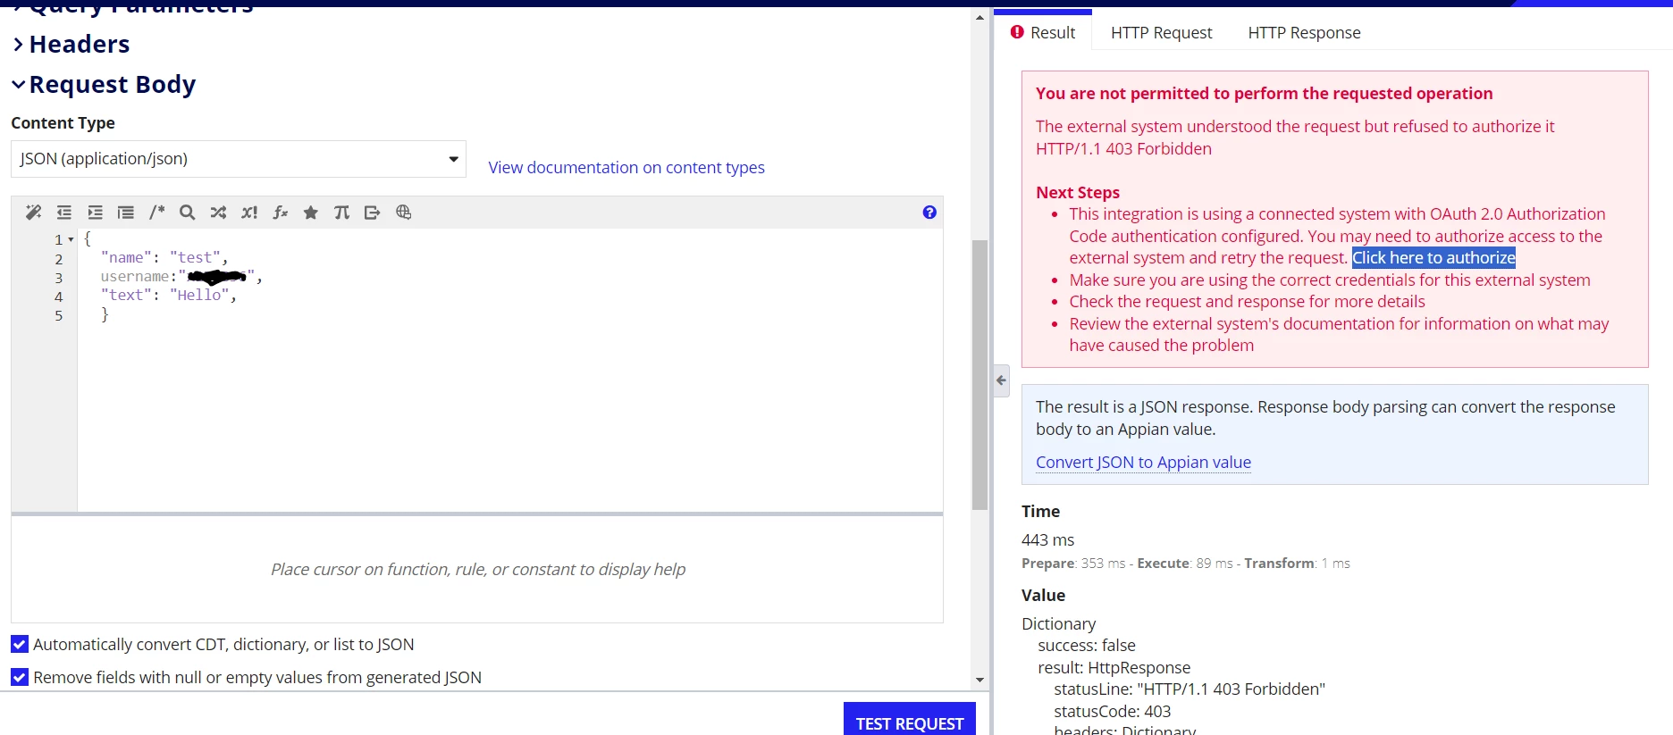Toggle comment using the /* icon

pyautogui.click(x=157, y=213)
